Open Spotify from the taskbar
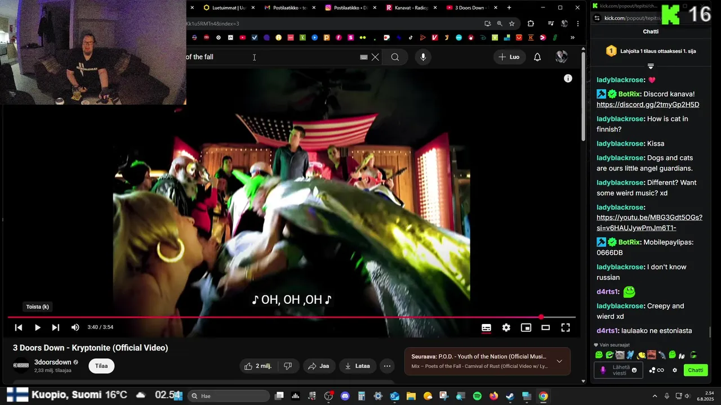721x405 pixels. (x=477, y=396)
